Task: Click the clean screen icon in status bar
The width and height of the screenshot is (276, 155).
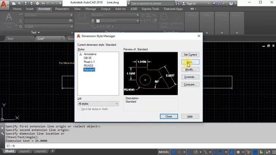Action: click(268, 152)
